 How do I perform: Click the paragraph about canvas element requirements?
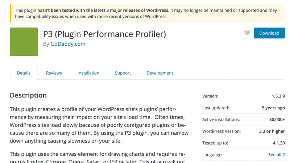98,157
